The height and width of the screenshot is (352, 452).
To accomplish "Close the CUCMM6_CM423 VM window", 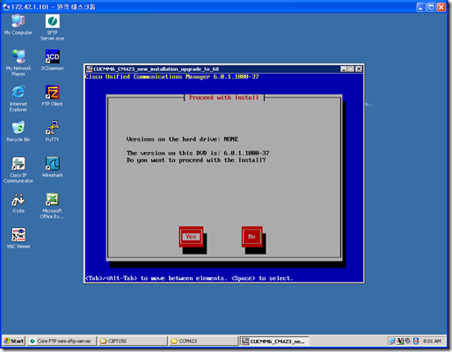I will coord(359,68).
